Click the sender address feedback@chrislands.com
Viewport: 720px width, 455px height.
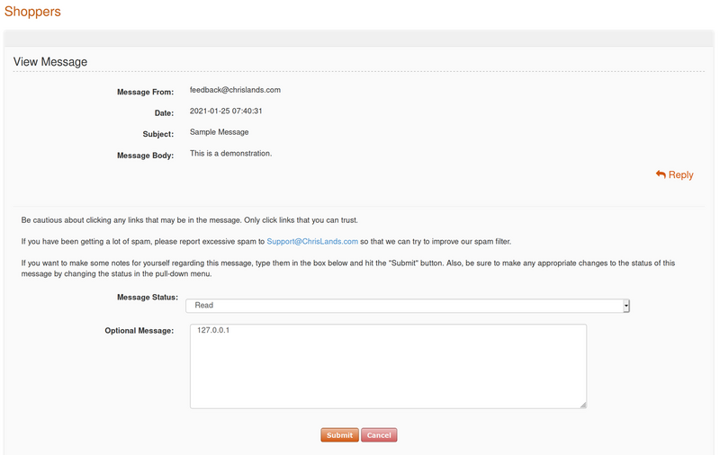point(235,90)
